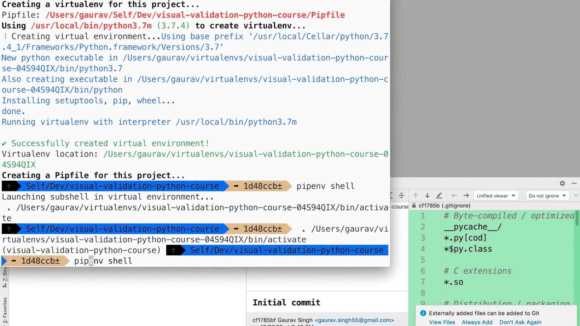Click the View Files link

pyautogui.click(x=442, y=322)
